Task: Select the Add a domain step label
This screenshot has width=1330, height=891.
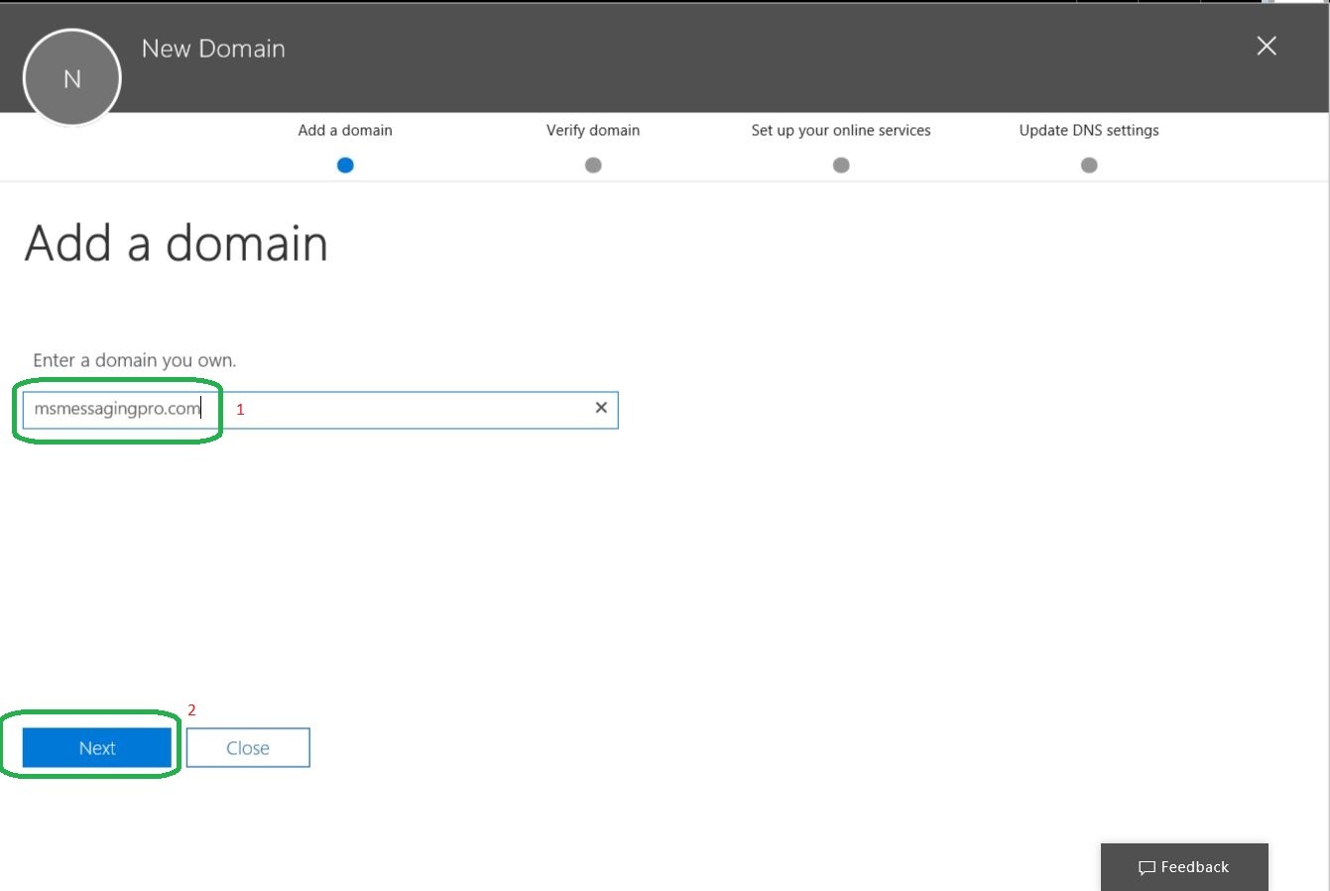Action: click(x=345, y=130)
